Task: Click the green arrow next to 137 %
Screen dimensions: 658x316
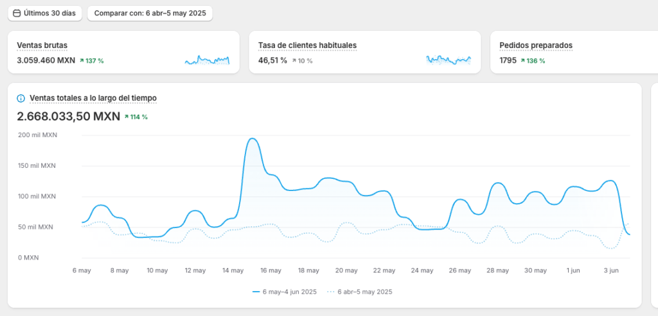Action: click(82, 61)
